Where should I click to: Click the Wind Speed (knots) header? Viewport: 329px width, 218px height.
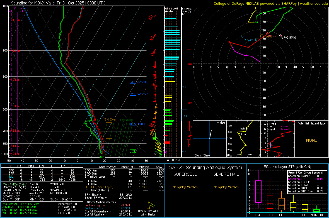click(171, 10)
